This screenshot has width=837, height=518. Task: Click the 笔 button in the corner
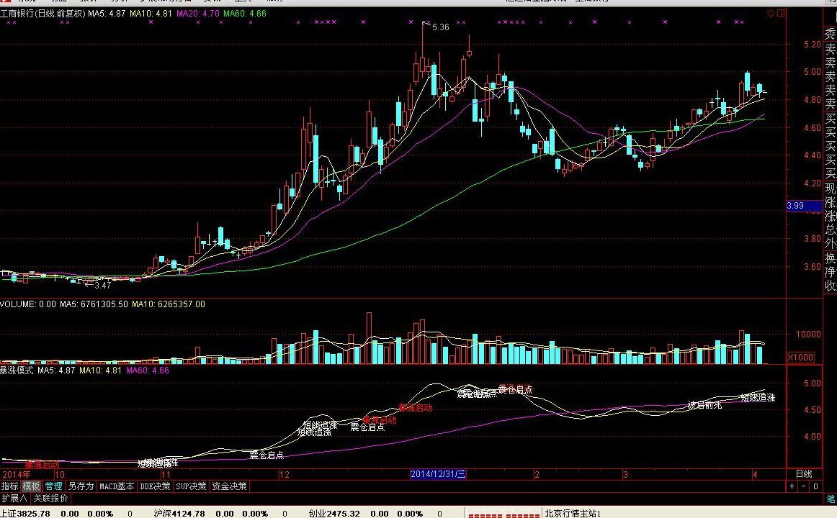[x=831, y=499]
